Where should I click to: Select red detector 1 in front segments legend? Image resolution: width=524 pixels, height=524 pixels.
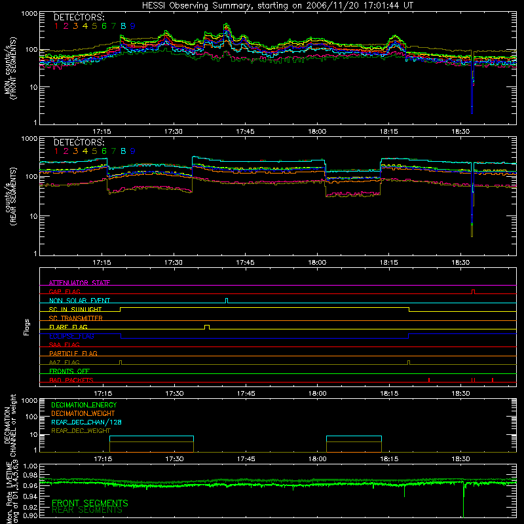pyautogui.click(x=56, y=26)
